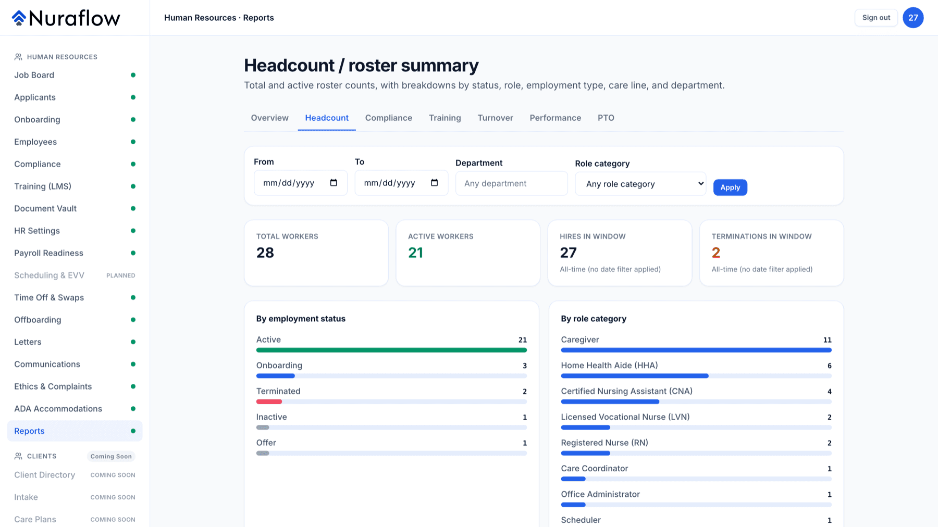
Task: Open the To date calendar picker icon
Action: [434, 183]
